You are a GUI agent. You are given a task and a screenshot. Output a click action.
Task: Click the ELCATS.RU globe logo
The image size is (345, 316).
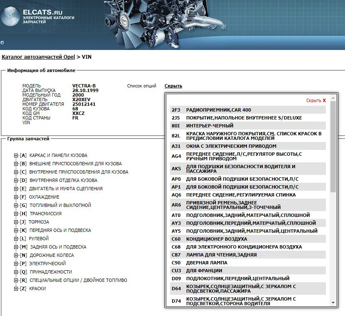[x=10, y=16]
